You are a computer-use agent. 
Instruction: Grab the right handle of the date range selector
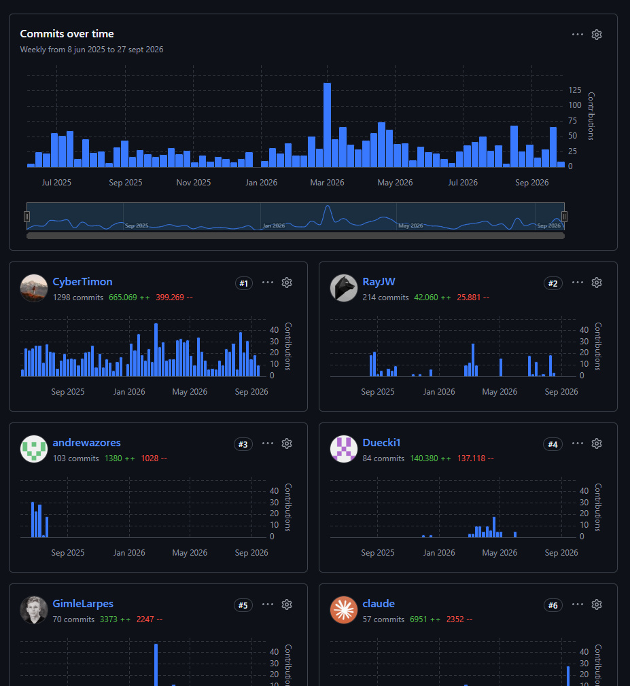click(564, 217)
